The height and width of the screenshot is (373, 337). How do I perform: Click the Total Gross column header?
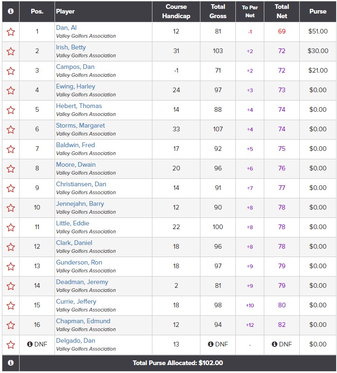[x=218, y=11]
